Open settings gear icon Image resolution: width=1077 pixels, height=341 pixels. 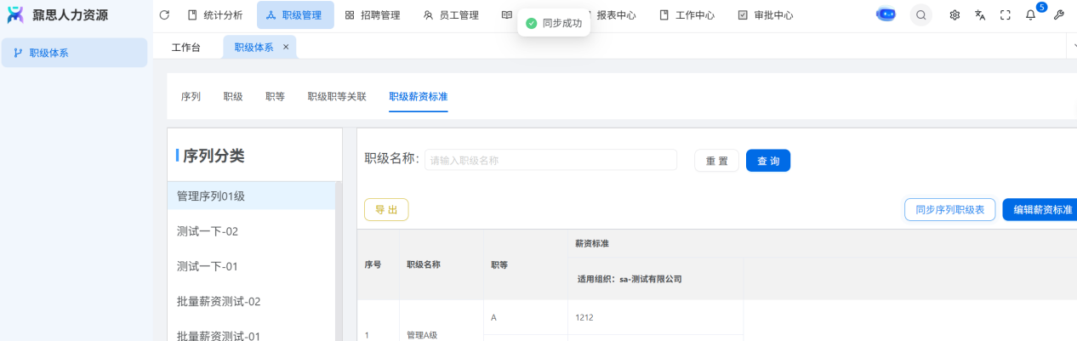pyautogui.click(x=954, y=15)
